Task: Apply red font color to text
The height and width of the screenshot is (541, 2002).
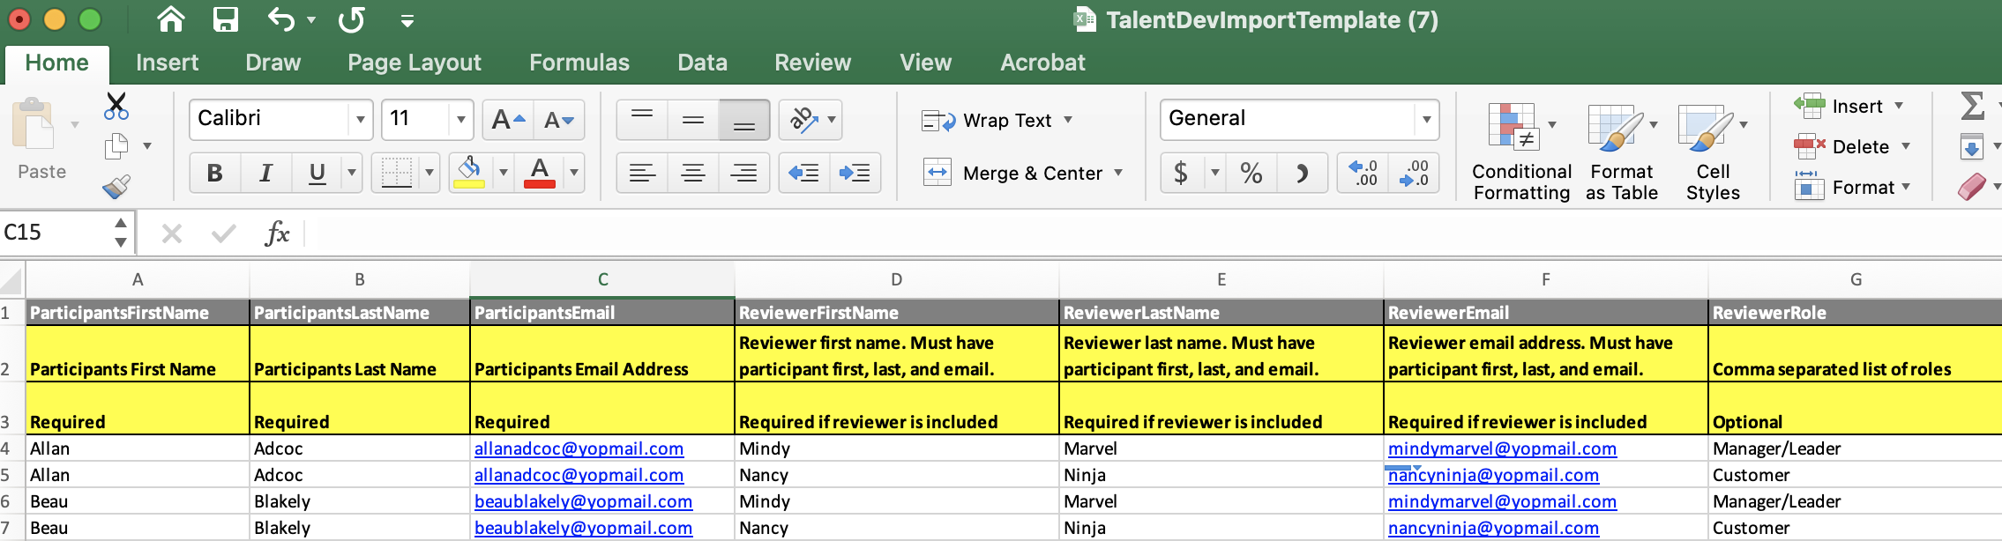Action: coord(540,173)
